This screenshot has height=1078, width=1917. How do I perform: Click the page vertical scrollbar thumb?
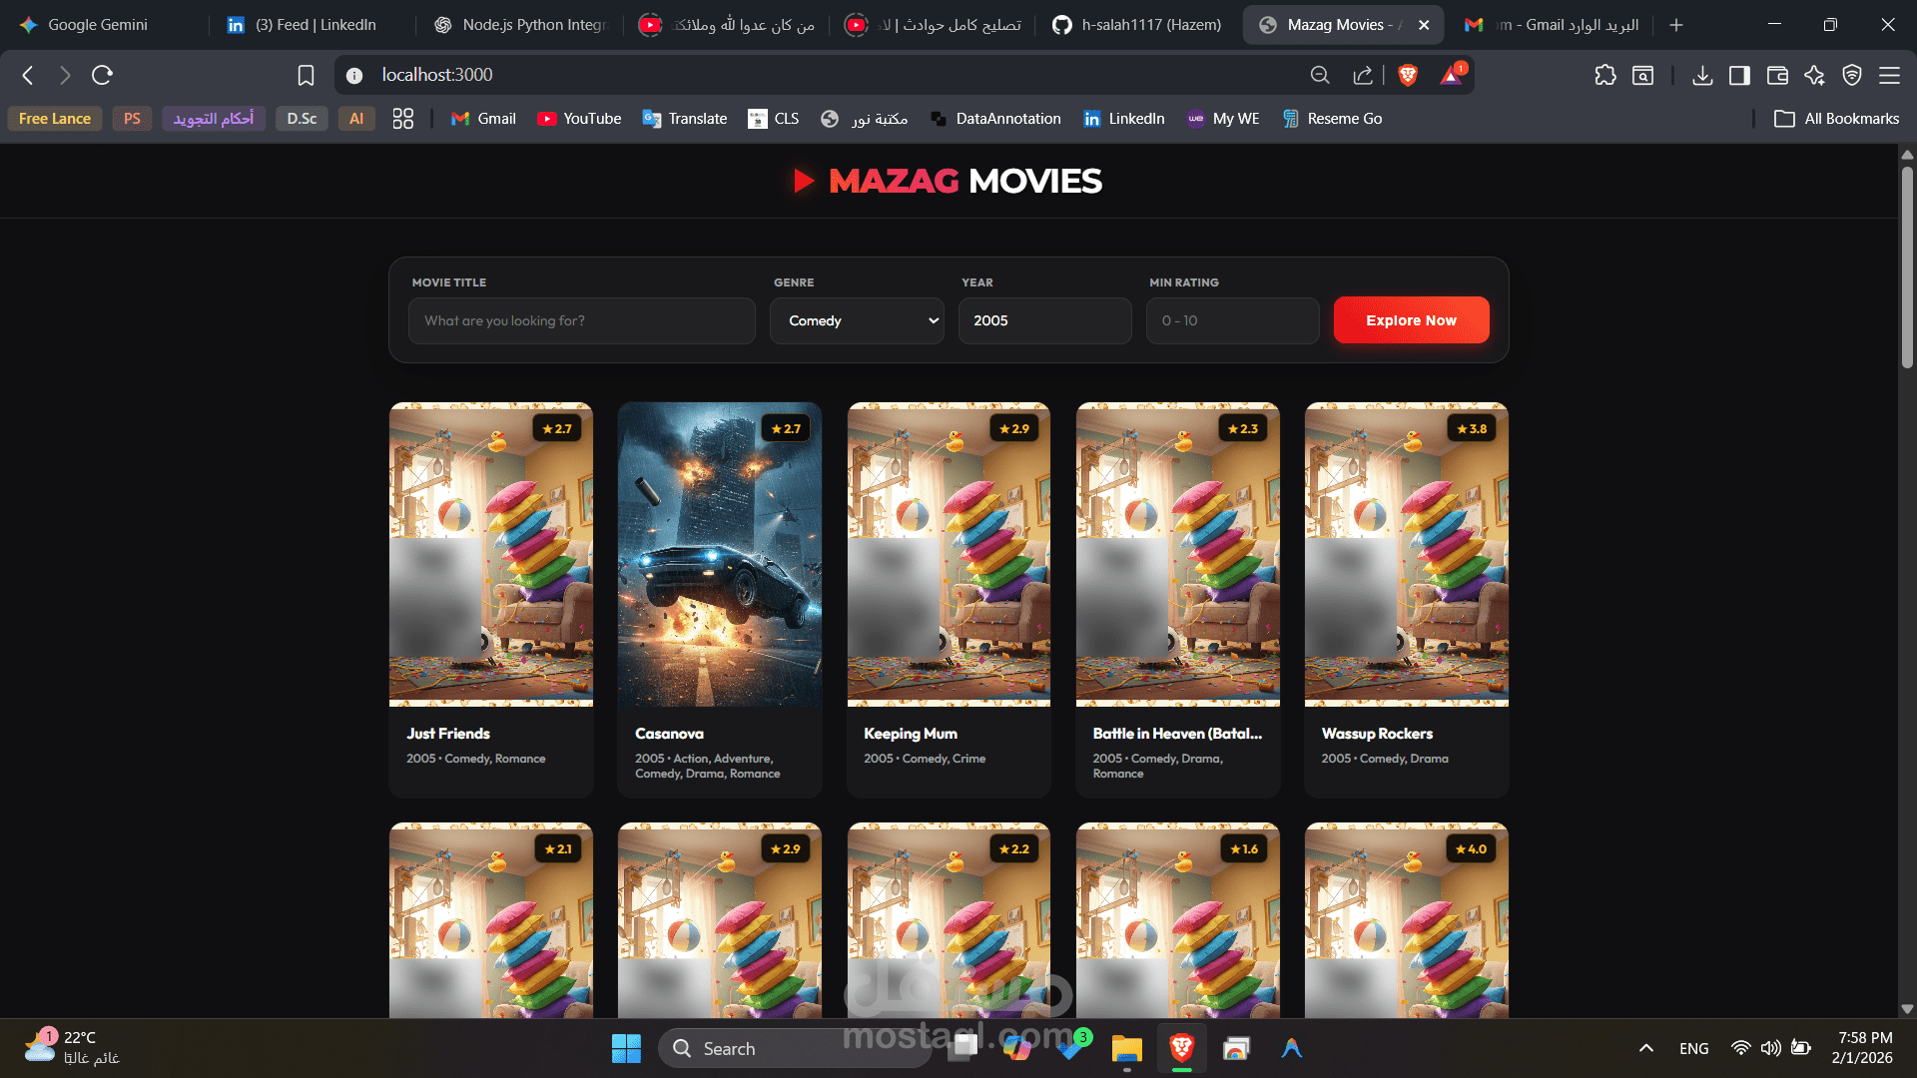pos(1907,267)
